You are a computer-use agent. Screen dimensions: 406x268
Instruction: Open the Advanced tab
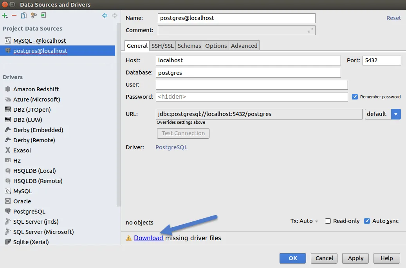(244, 46)
